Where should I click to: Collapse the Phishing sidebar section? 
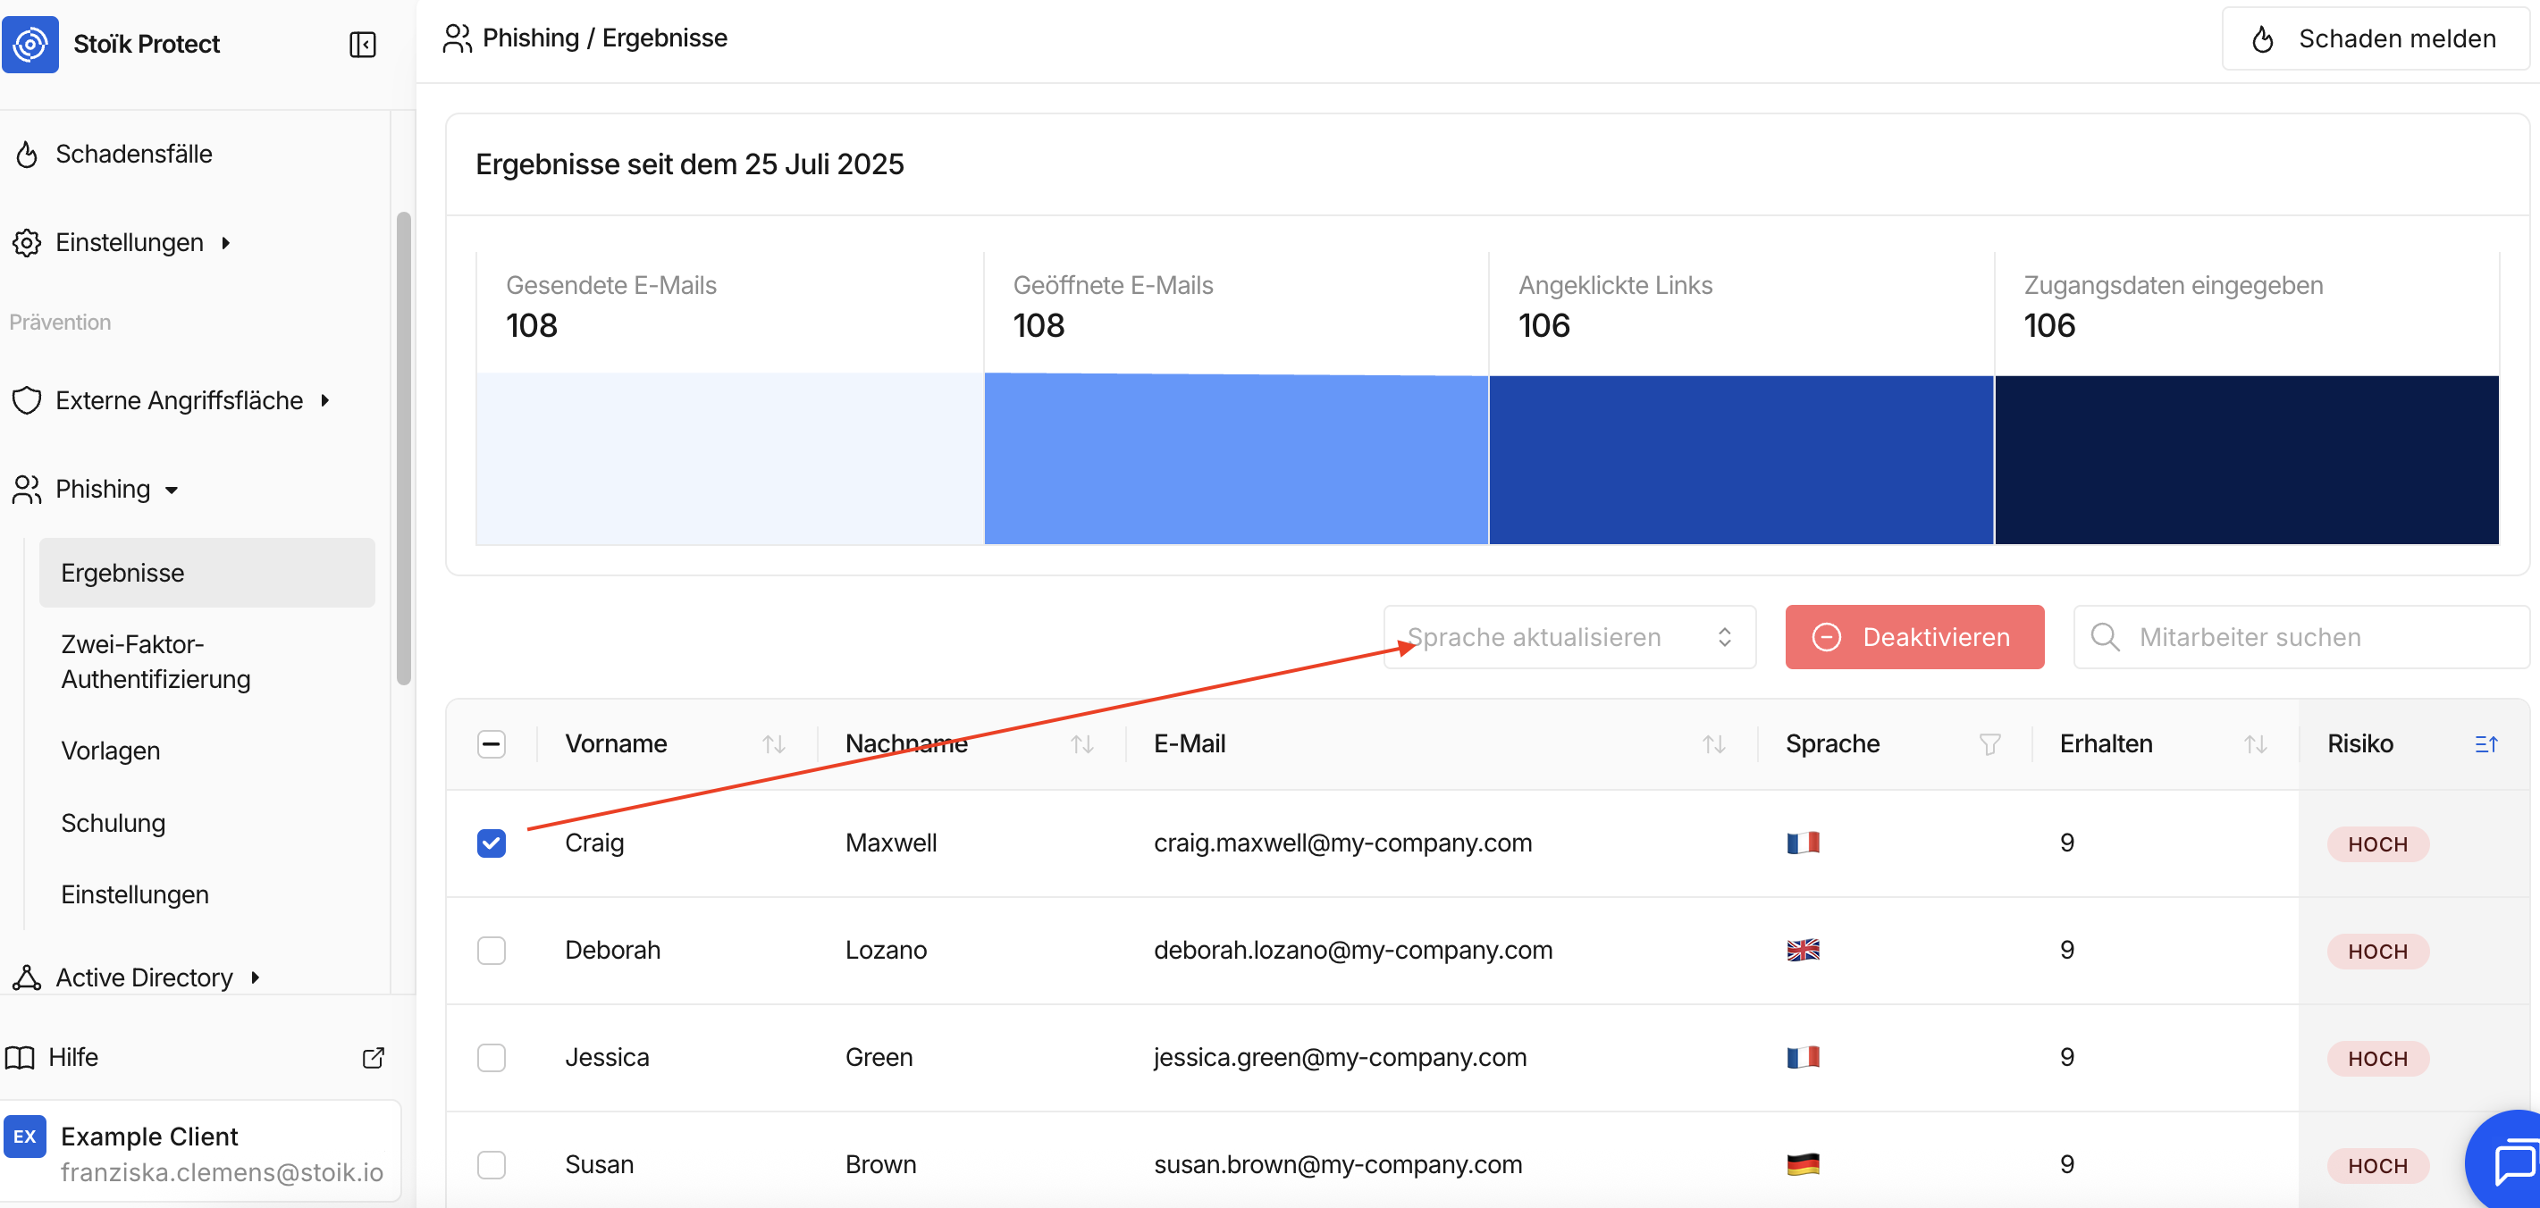(103, 489)
